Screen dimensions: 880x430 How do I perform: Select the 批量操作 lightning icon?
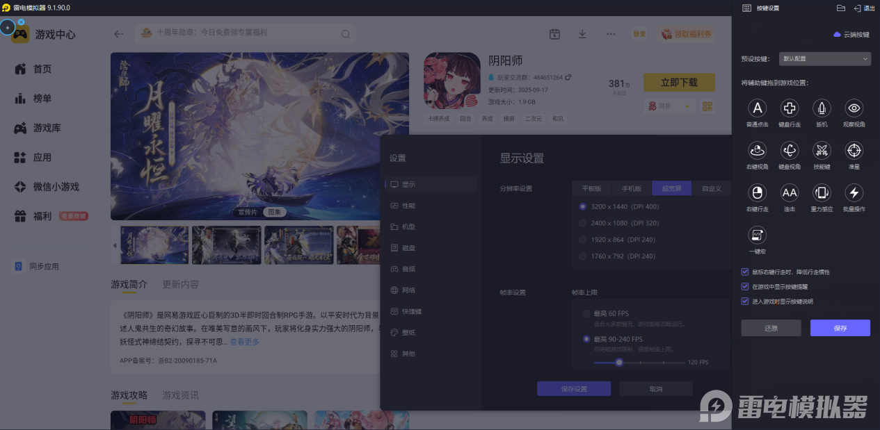(x=854, y=192)
